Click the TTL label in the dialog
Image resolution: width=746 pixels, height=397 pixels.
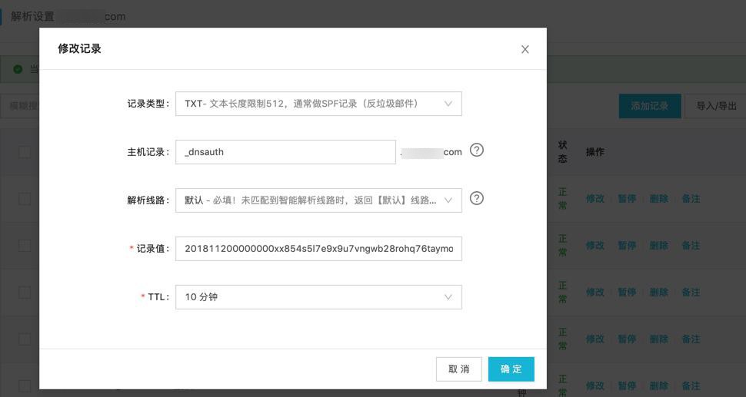[x=158, y=297]
